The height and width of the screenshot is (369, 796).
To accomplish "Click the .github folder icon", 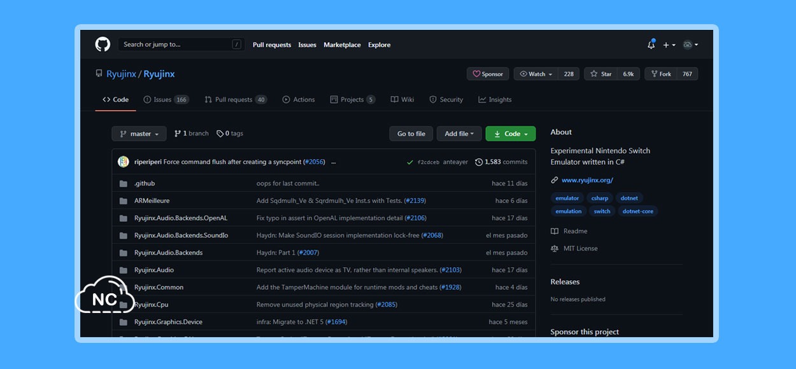I will click(124, 184).
